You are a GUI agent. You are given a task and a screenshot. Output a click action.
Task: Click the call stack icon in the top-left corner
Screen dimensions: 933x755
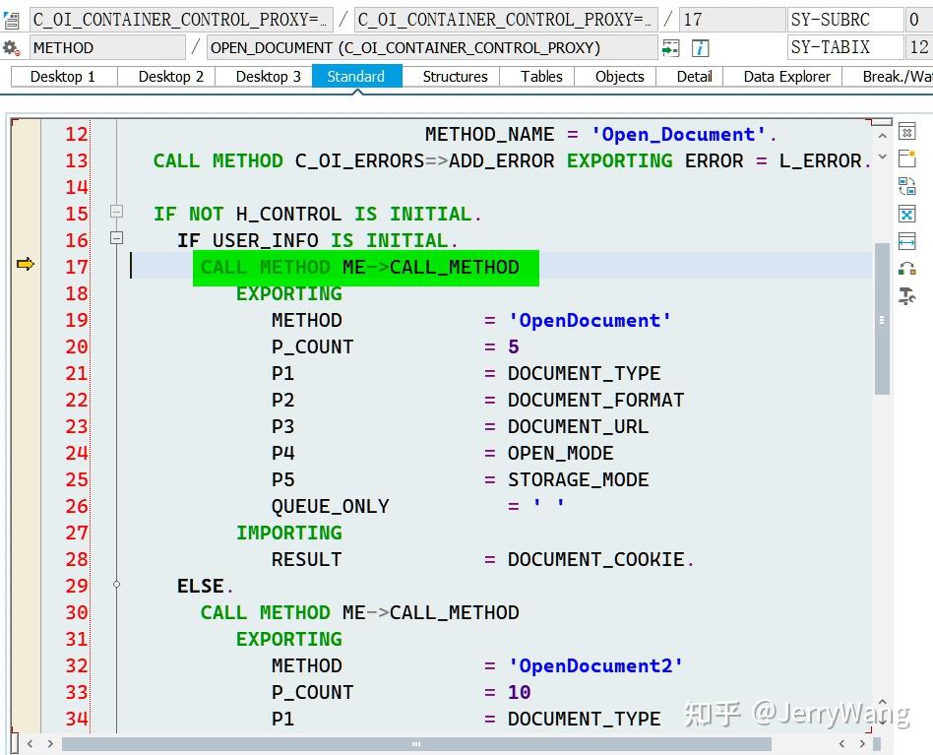[10, 18]
